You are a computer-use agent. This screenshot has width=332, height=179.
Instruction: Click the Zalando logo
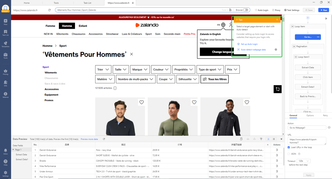click(x=147, y=25)
